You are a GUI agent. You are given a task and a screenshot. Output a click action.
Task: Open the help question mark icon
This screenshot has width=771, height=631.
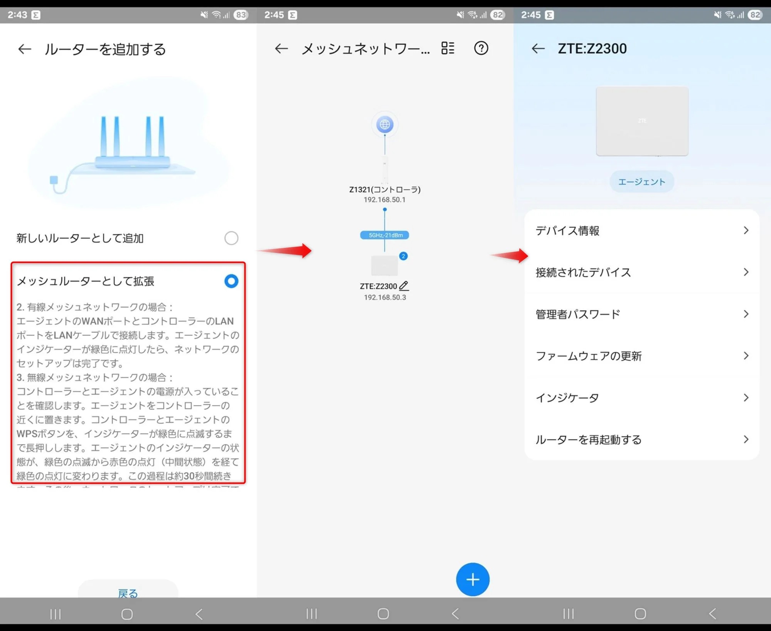pyautogui.click(x=481, y=48)
